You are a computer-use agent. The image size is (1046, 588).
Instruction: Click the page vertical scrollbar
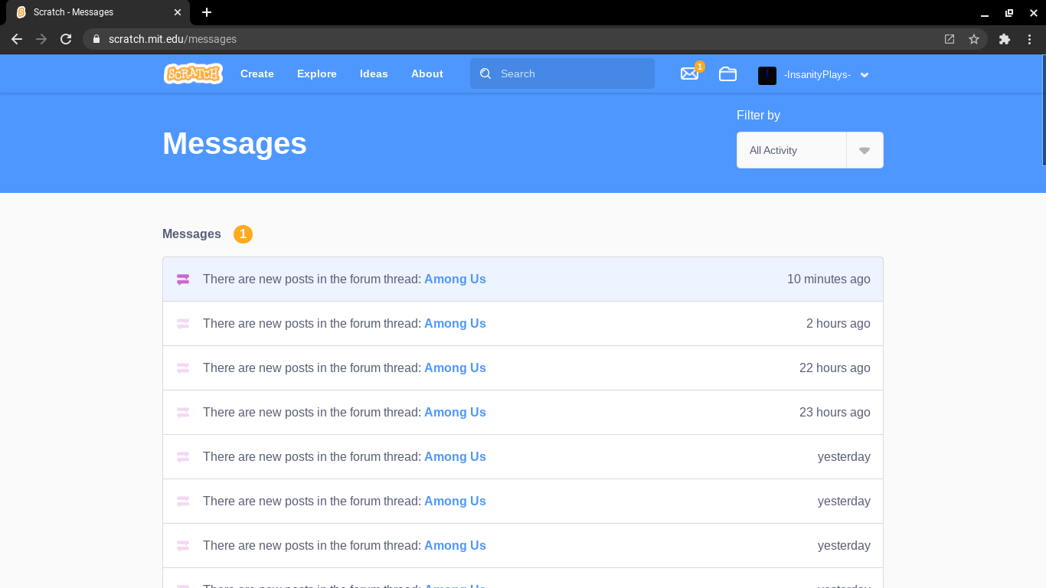tap(1043, 110)
